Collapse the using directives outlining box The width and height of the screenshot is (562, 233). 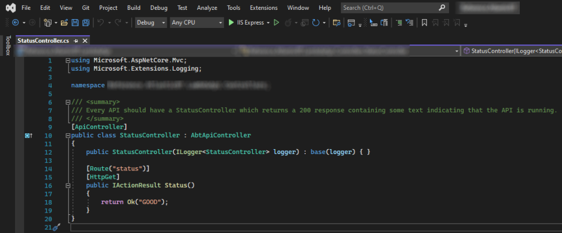click(x=68, y=61)
